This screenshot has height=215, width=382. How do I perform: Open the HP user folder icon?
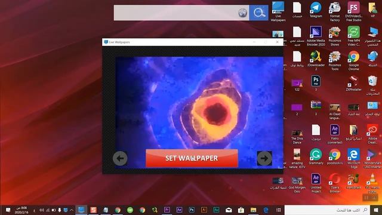click(x=372, y=10)
